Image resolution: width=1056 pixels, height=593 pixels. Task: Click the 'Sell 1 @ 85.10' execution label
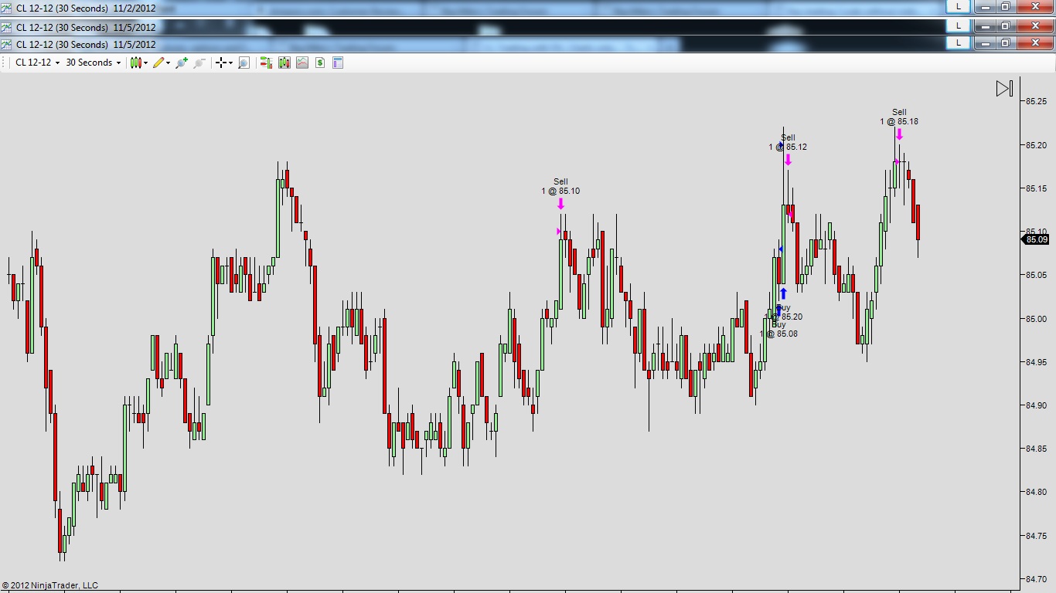click(x=560, y=186)
